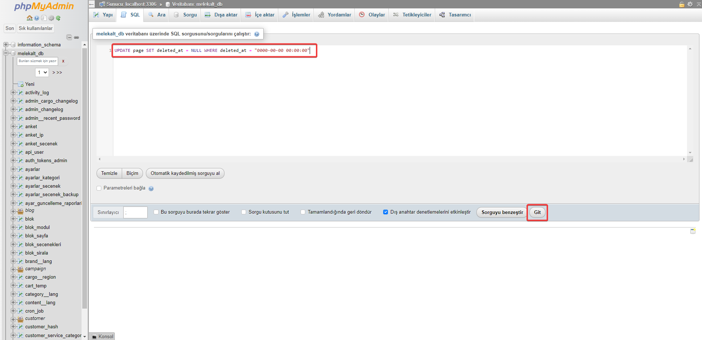
Task: Collapse all navigation tree items icon
Action: [x=69, y=37]
